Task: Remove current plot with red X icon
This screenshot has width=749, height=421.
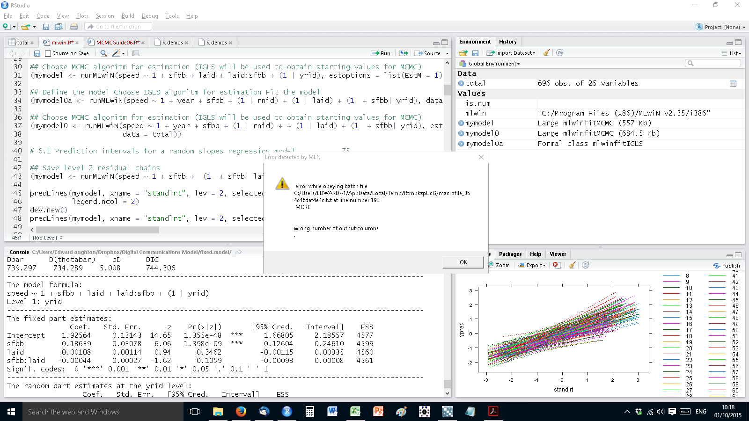Action: pyautogui.click(x=556, y=265)
